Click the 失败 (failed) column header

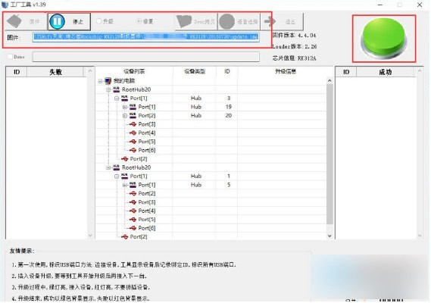coord(55,72)
